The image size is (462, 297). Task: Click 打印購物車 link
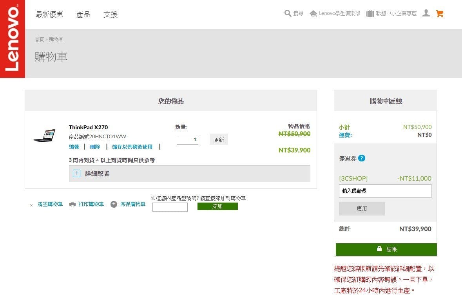[91, 204]
